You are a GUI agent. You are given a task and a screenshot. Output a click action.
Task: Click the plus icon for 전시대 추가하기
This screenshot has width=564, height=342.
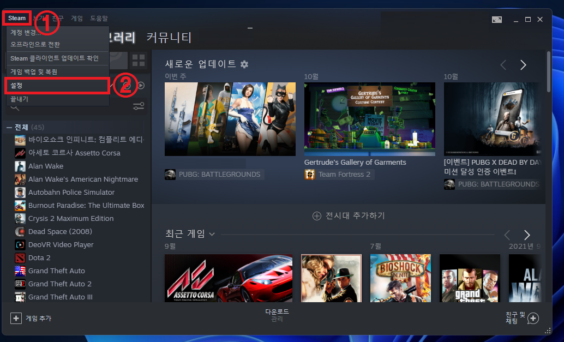[316, 216]
